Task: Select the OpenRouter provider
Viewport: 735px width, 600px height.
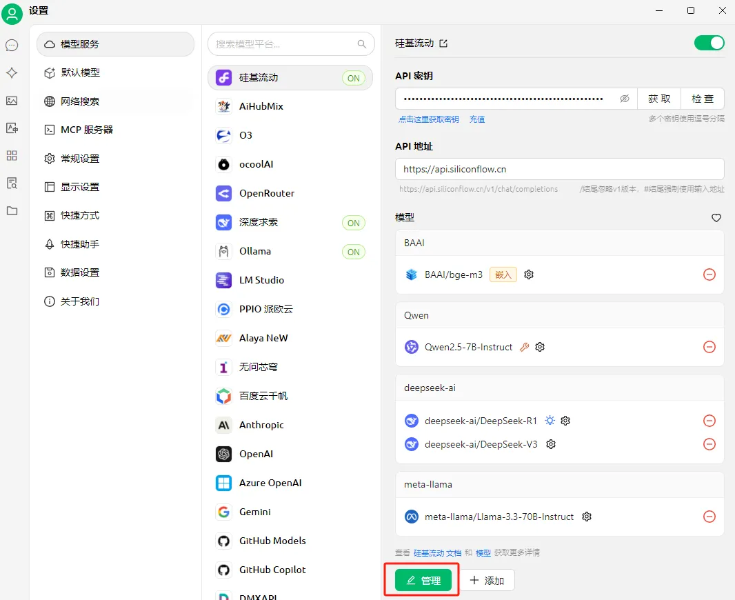Action: click(290, 193)
